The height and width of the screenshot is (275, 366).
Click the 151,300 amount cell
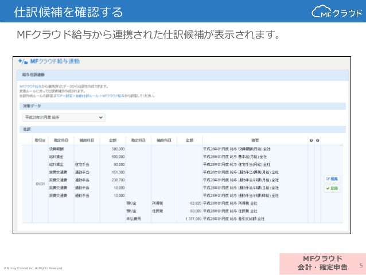tap(118, 172)
